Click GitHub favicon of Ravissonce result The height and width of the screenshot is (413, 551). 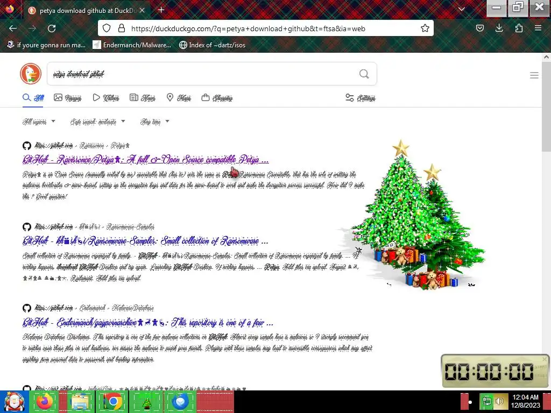point(27,145)
